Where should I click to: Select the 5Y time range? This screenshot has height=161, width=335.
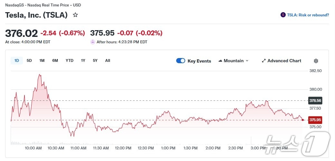[95, 61]
